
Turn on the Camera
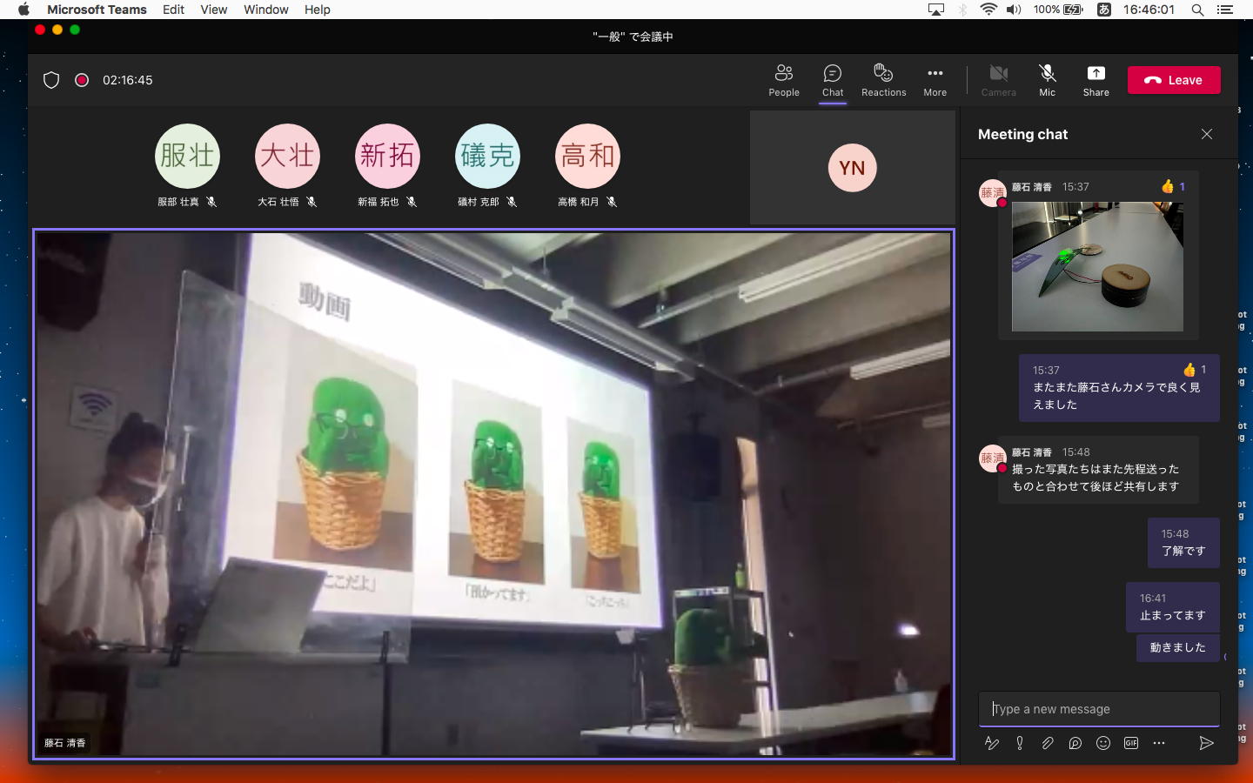(998, 80)
